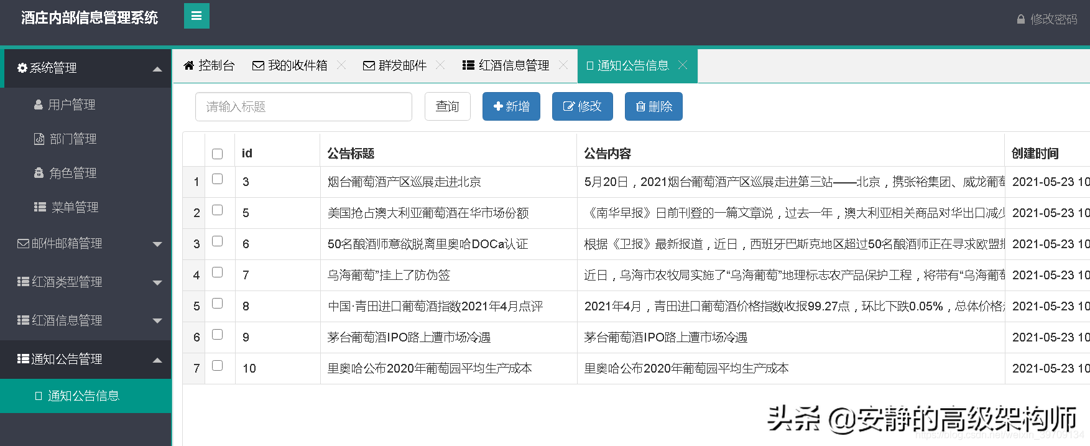
Task: Check the row with id 9
Action: point(217,334)
